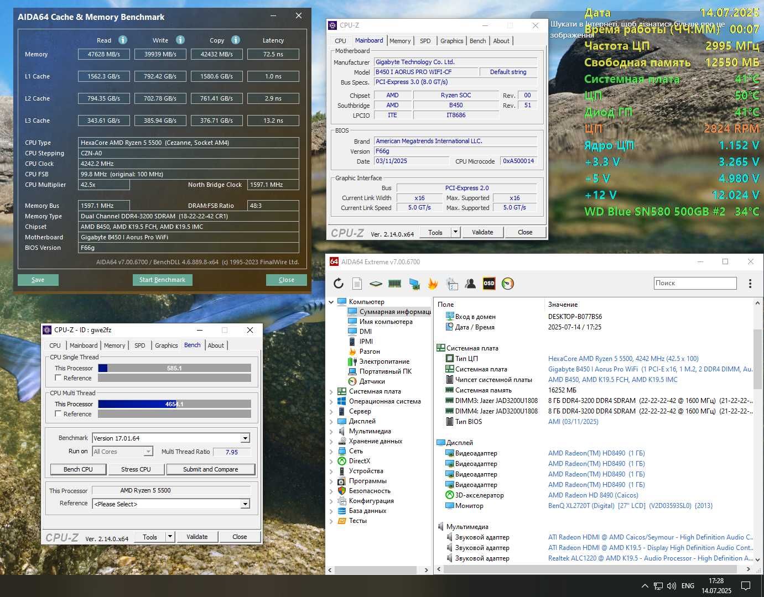Select the Имя компьютера tree item

coord(380,322)
